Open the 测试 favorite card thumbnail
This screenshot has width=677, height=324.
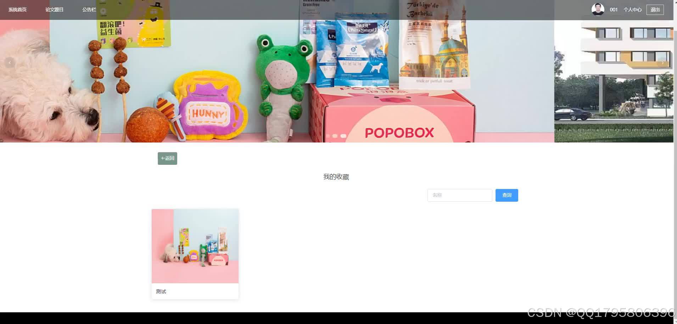pyautogui.click(x=195, y=246)
